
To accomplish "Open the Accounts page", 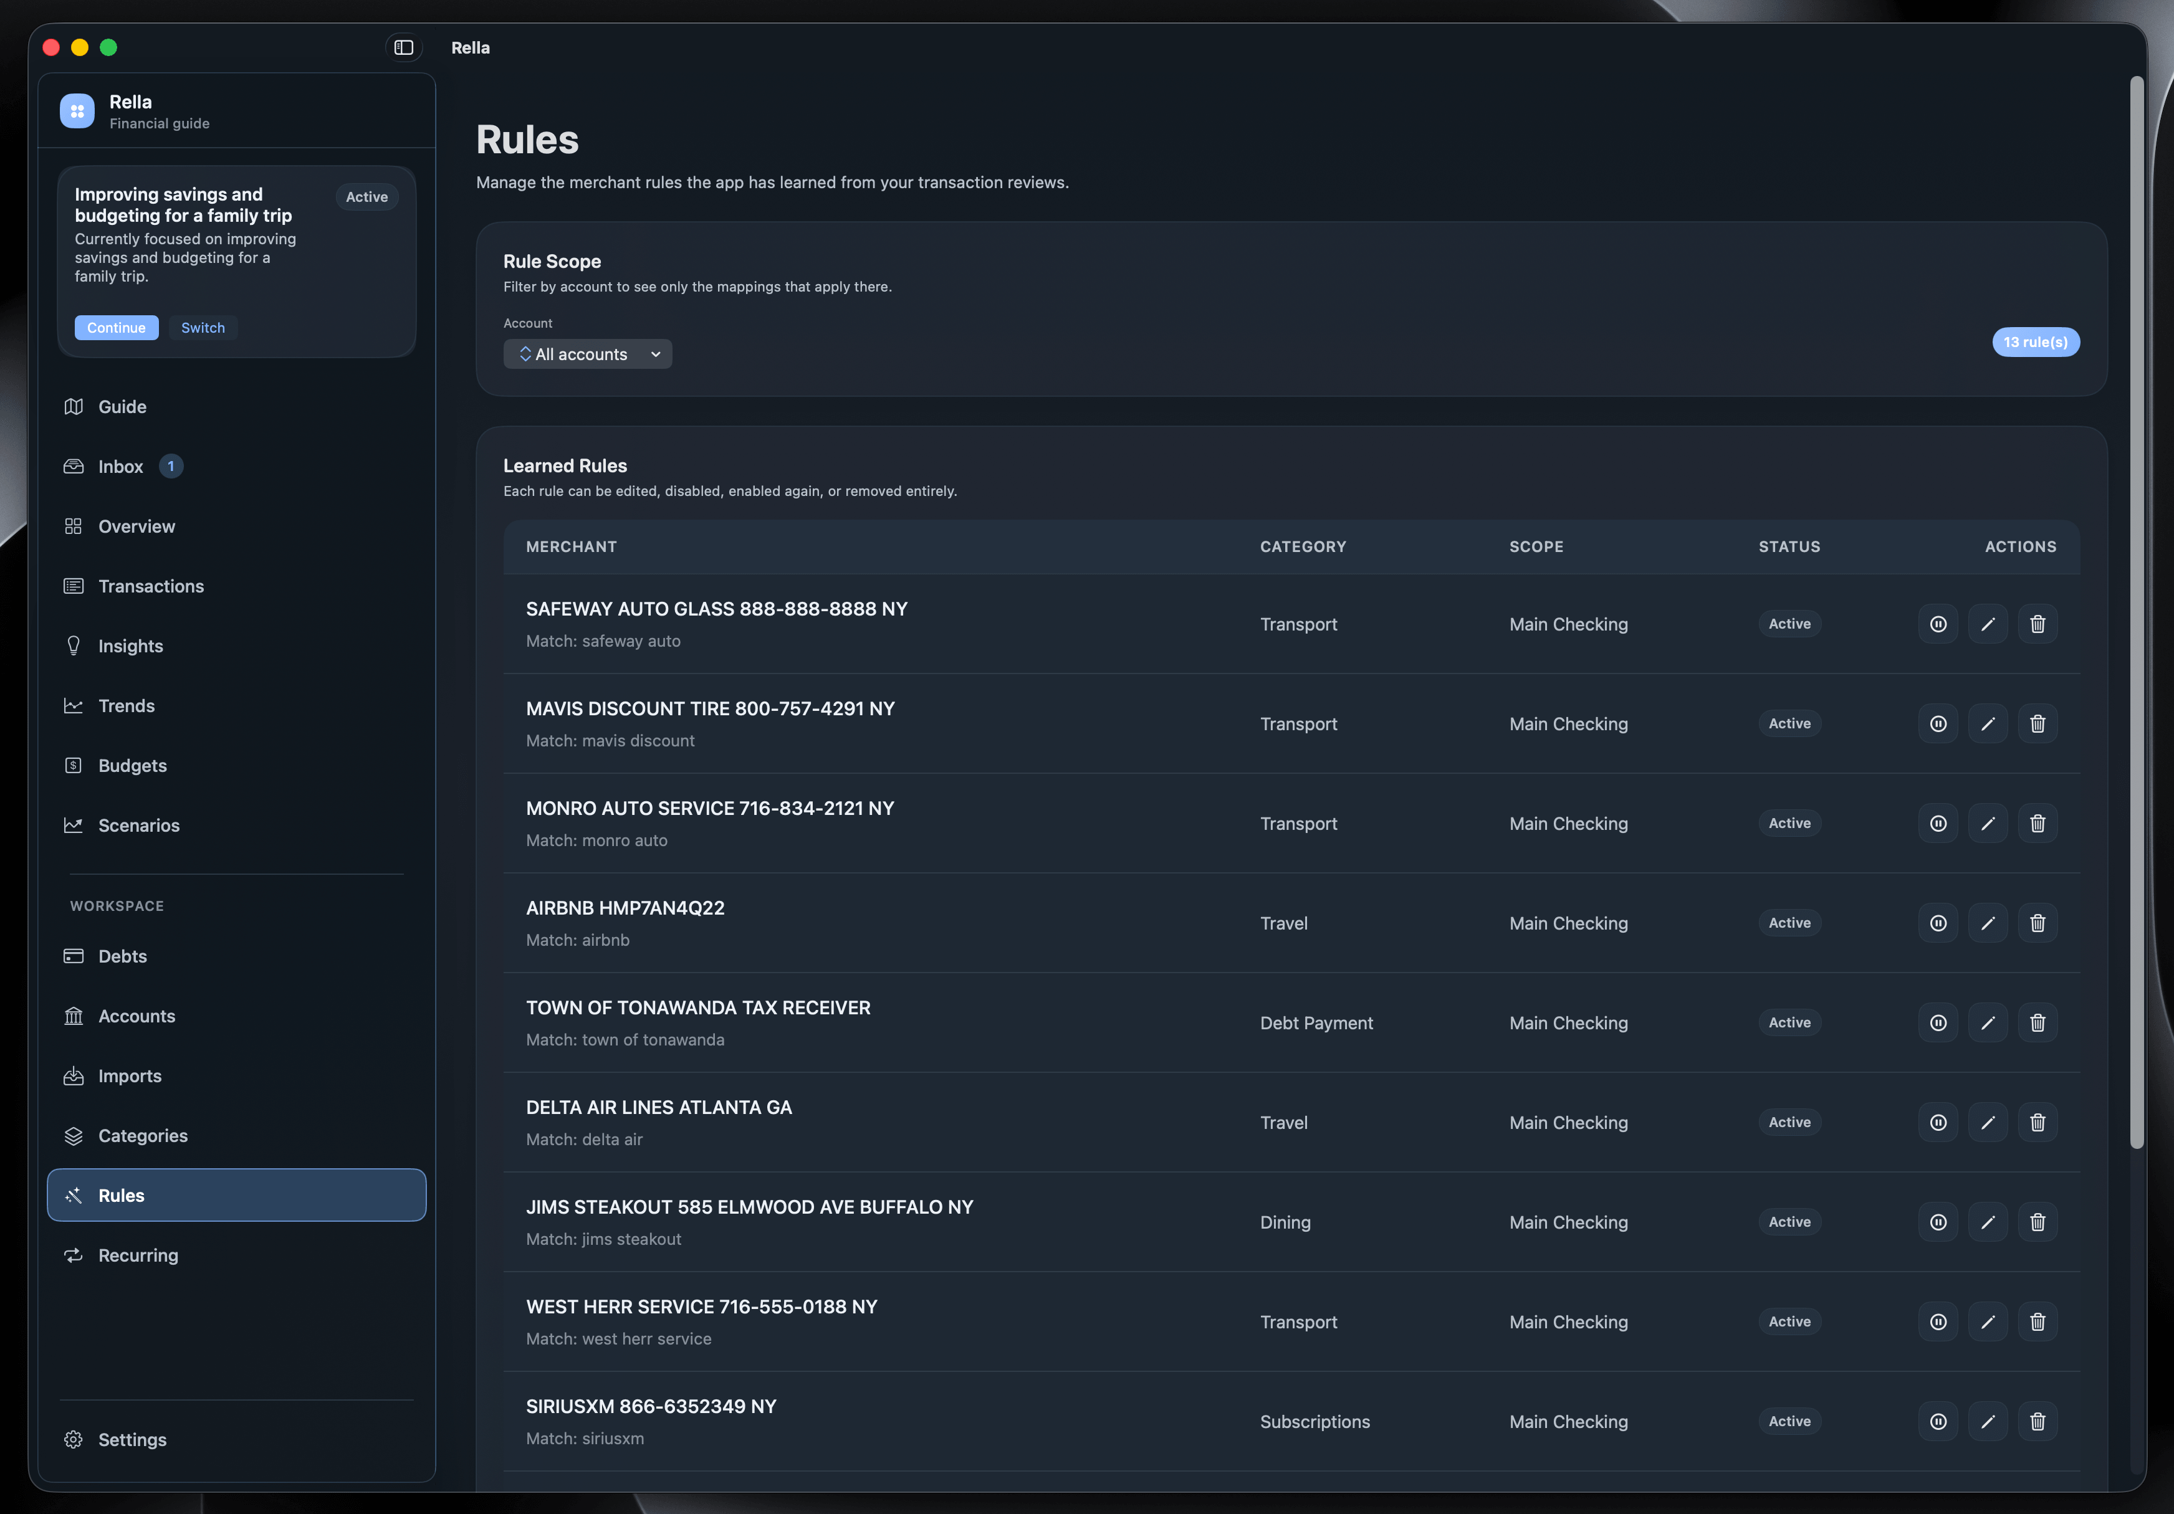I will 237,1016.
